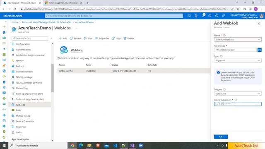Refresh the WebJobs list
265x149 pixels.
coord(75,38)
